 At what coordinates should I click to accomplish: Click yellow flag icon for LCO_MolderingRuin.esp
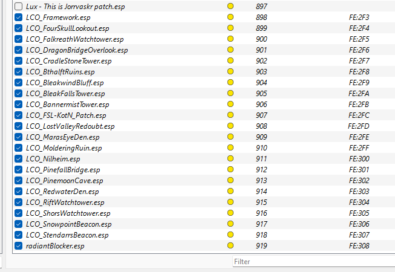230,147
